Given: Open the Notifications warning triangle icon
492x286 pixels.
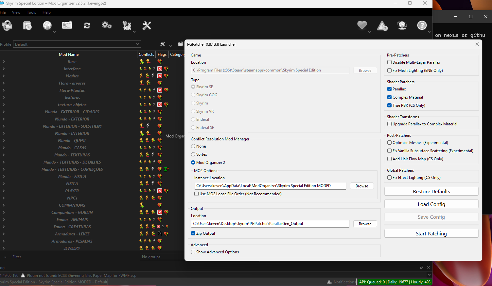Looking at the screenshot, I should [382, 25].
